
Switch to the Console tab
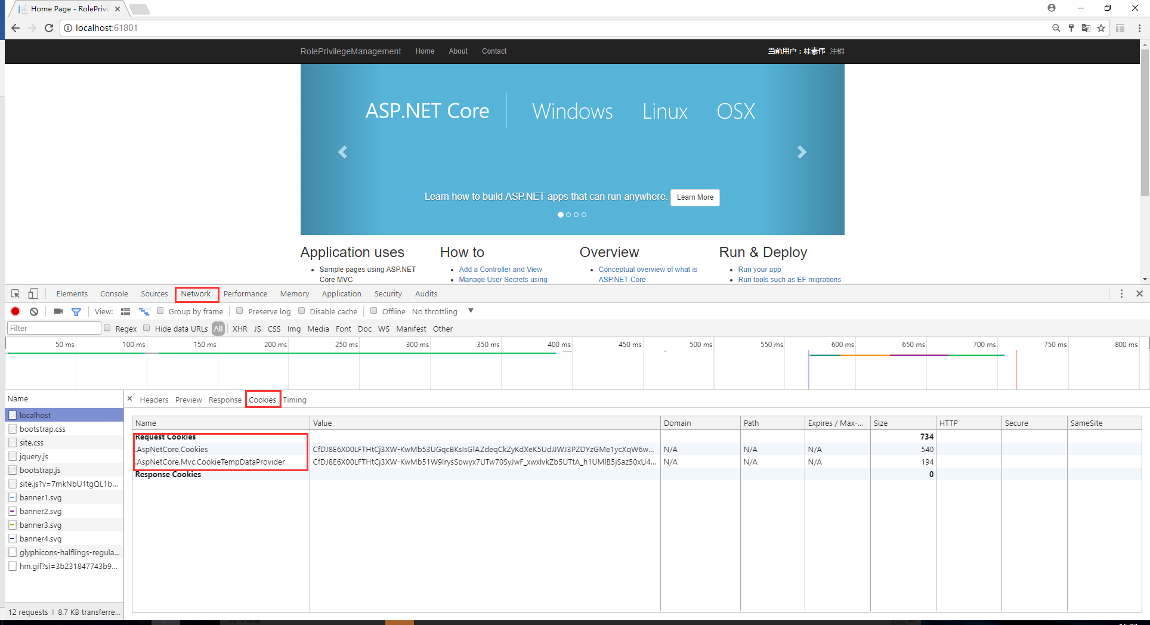[x=114, y=293]
